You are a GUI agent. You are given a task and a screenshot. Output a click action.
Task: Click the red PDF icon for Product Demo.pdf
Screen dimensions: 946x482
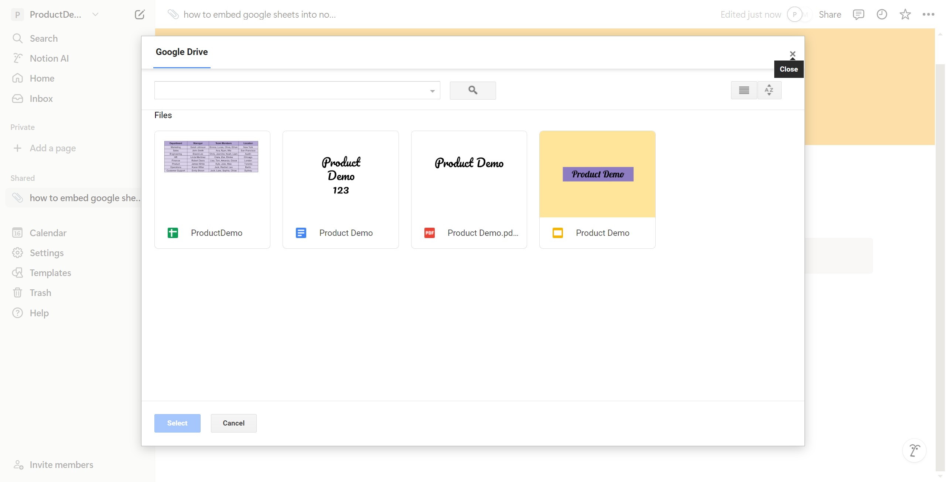(430, 233)
